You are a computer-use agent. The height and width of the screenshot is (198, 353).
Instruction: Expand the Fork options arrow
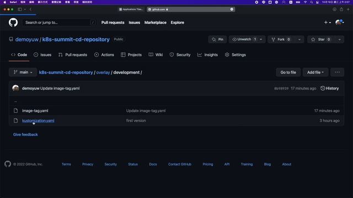(299, 39)
